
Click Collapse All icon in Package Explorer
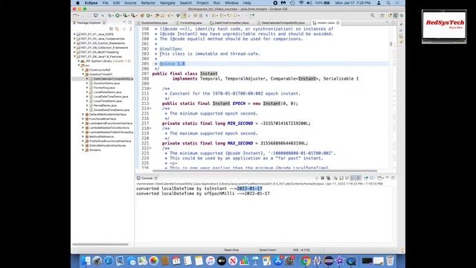111,29
